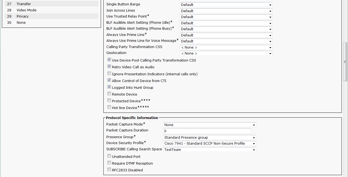Expand SUBSCRIBE Calling Search Space dropdown

click(210, 150)
